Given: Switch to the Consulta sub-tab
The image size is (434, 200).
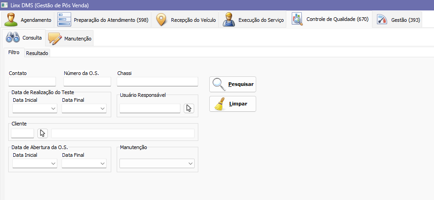Looking at the screenshot, I should (x=23, y=38).
